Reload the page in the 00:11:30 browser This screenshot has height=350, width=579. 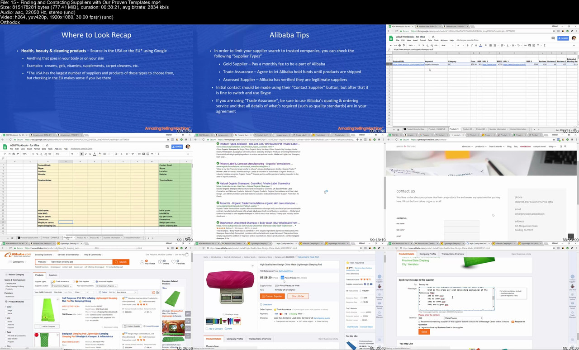(x=396, y=31)
